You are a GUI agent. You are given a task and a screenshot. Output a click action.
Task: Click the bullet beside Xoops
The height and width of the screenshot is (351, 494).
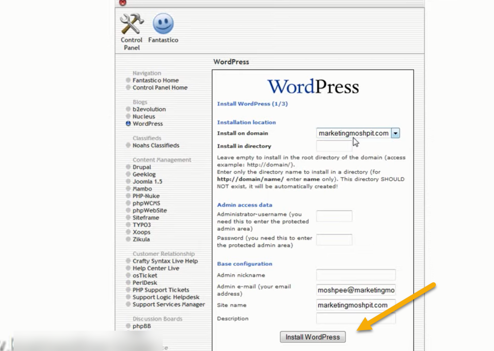pos(128,232)
